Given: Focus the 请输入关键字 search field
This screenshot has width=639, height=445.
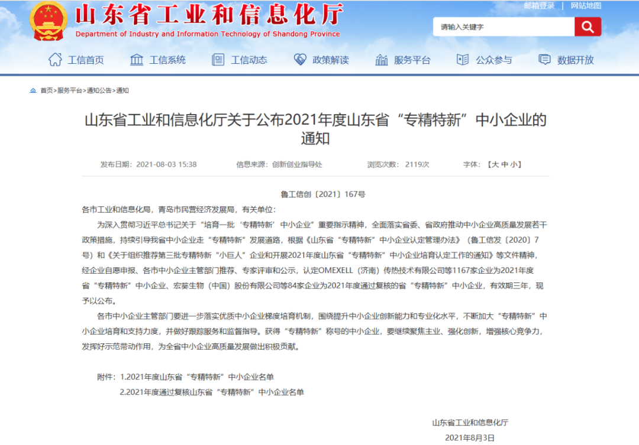Looking at the screenshot, I should coord(504,27).
